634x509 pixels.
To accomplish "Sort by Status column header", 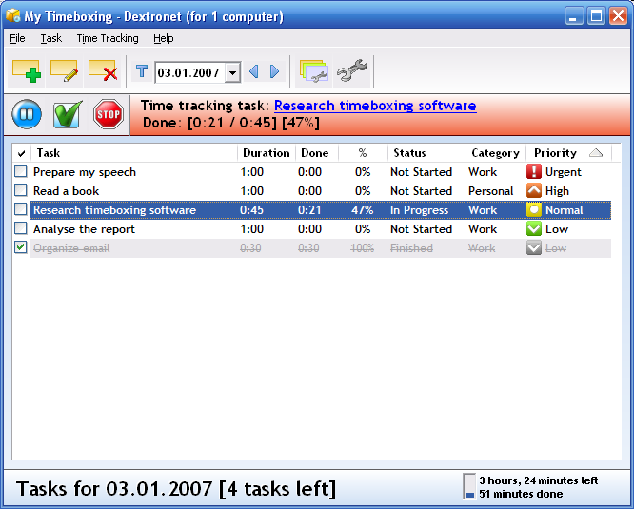I will 426,153.
